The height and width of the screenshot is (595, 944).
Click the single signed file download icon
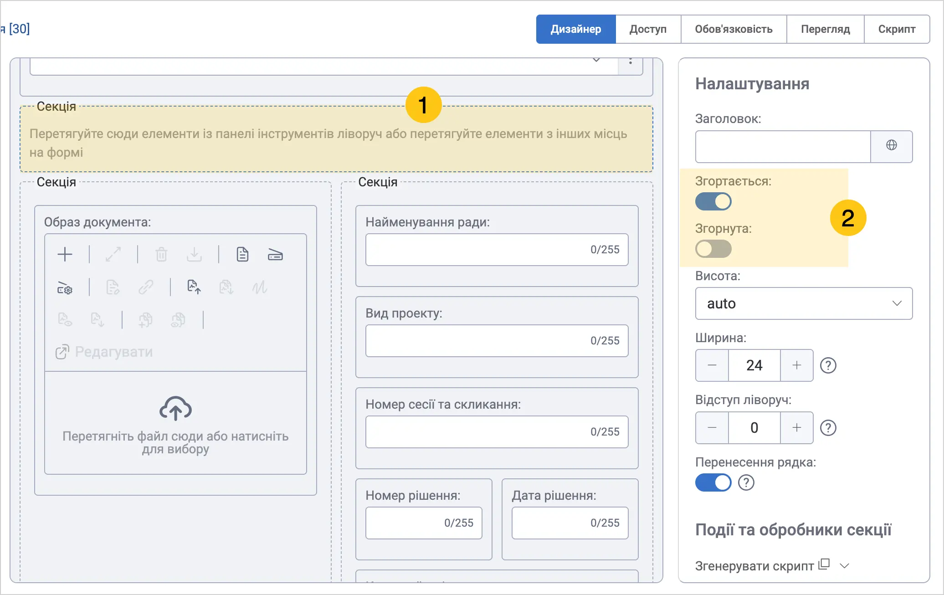[x=97, y=319]
